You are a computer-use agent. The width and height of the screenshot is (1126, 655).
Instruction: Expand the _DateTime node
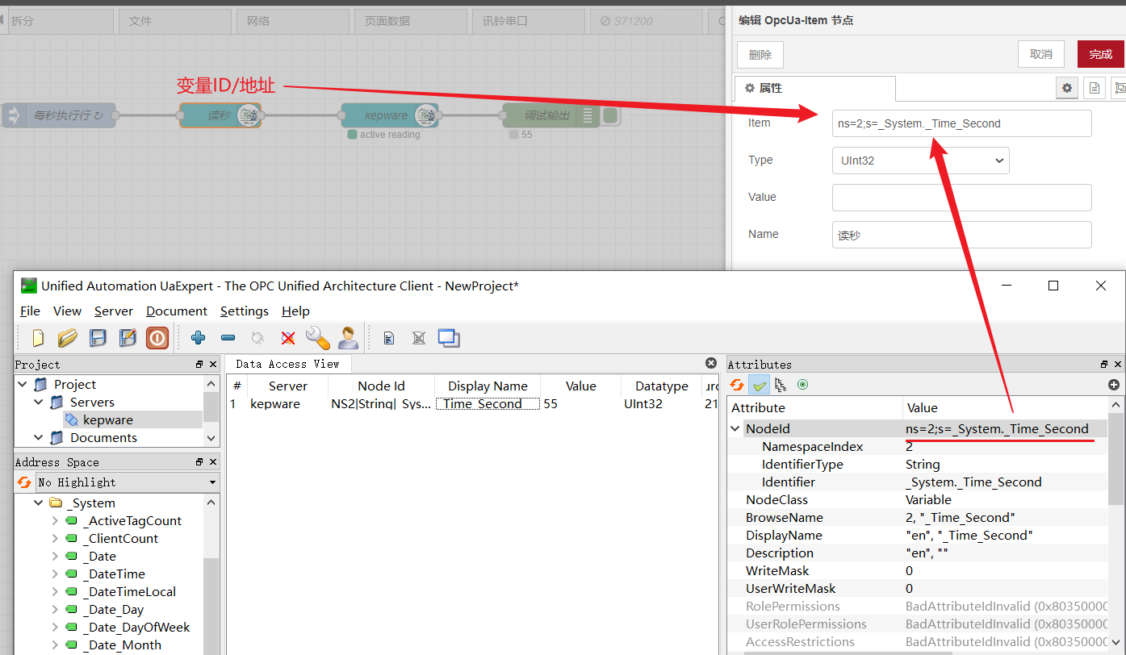coord(55,574)
